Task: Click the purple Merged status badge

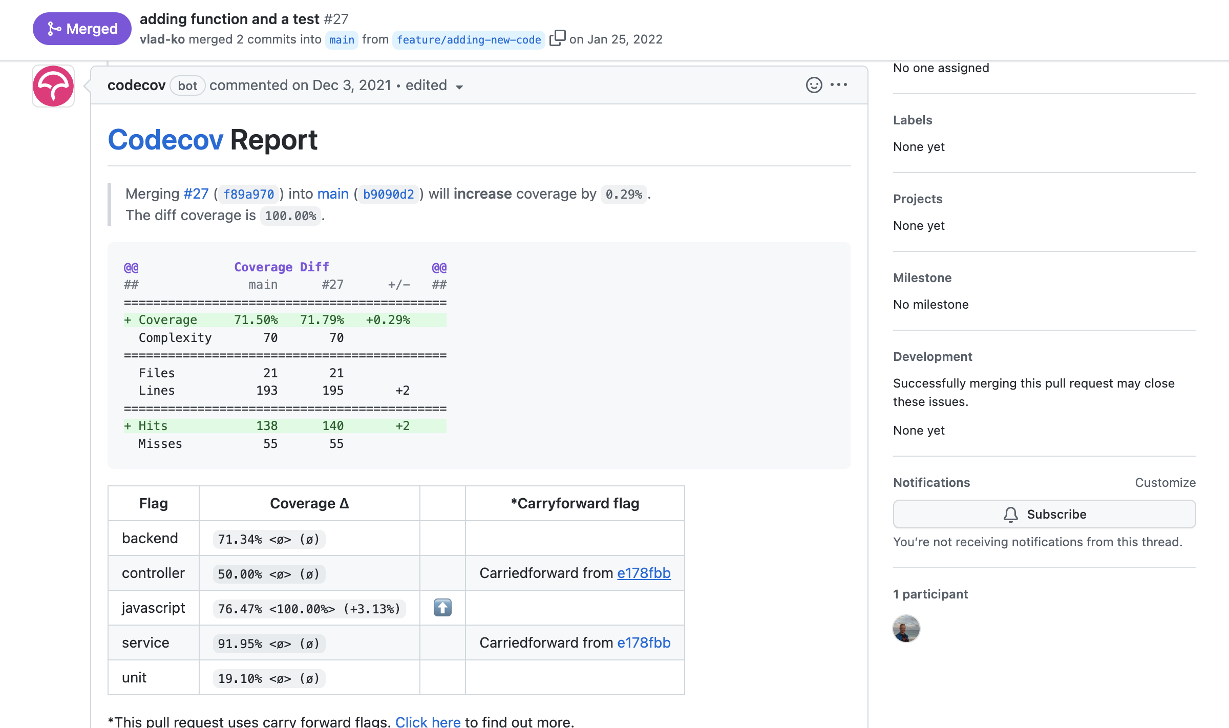Action: click(x=81, y=29)
